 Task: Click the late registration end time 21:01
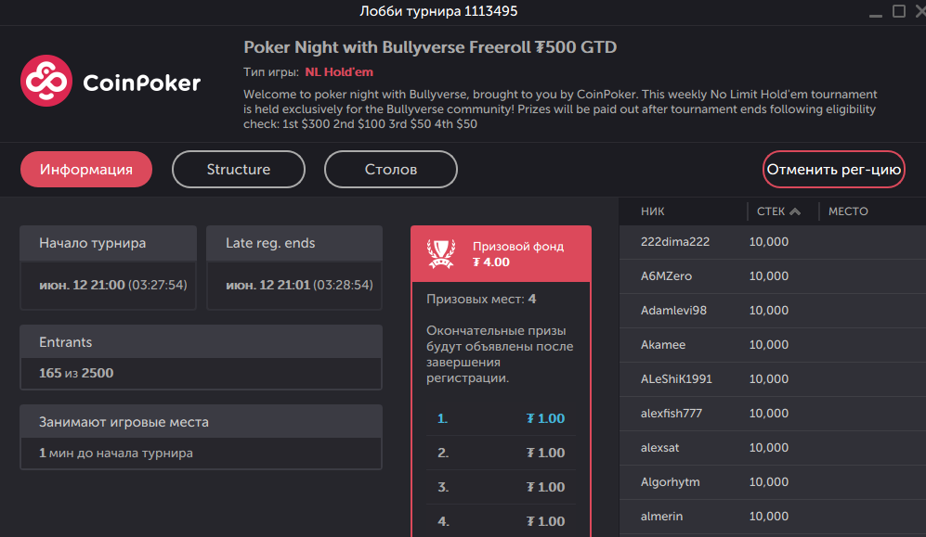click(x=268, y=285)
